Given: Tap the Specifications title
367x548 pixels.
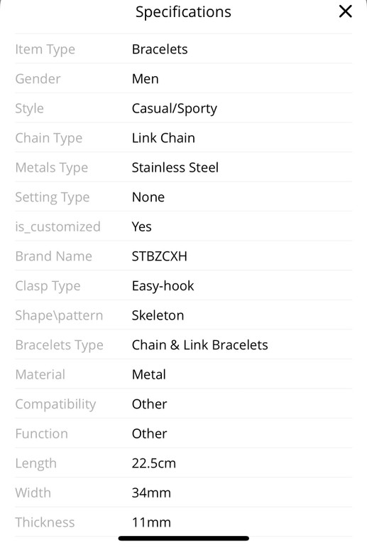Looking at the screenshot, I should click(183, 12).
